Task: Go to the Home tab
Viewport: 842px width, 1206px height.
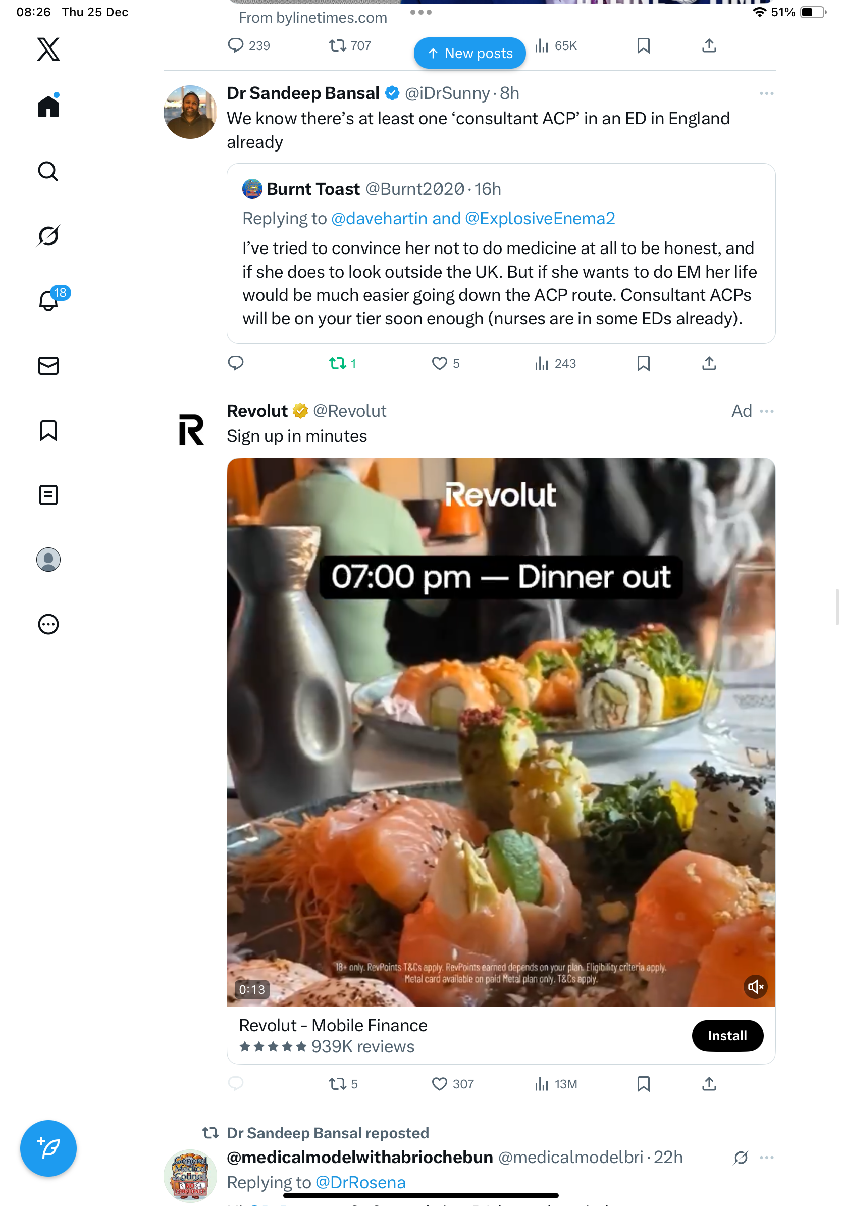Action: pos(48,107)
